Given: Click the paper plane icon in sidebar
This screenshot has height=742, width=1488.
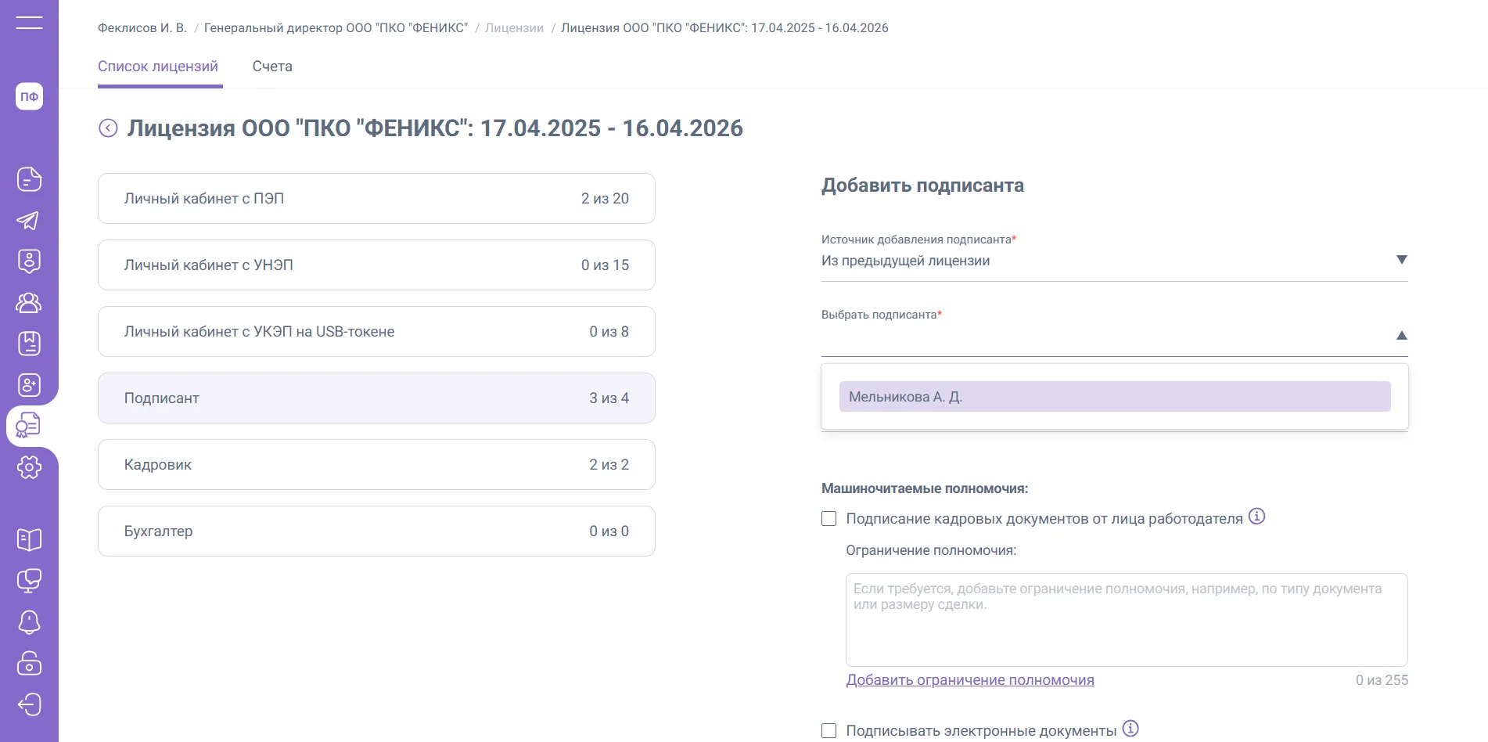Looking at the screenshot, I should [x=29, y=221].
